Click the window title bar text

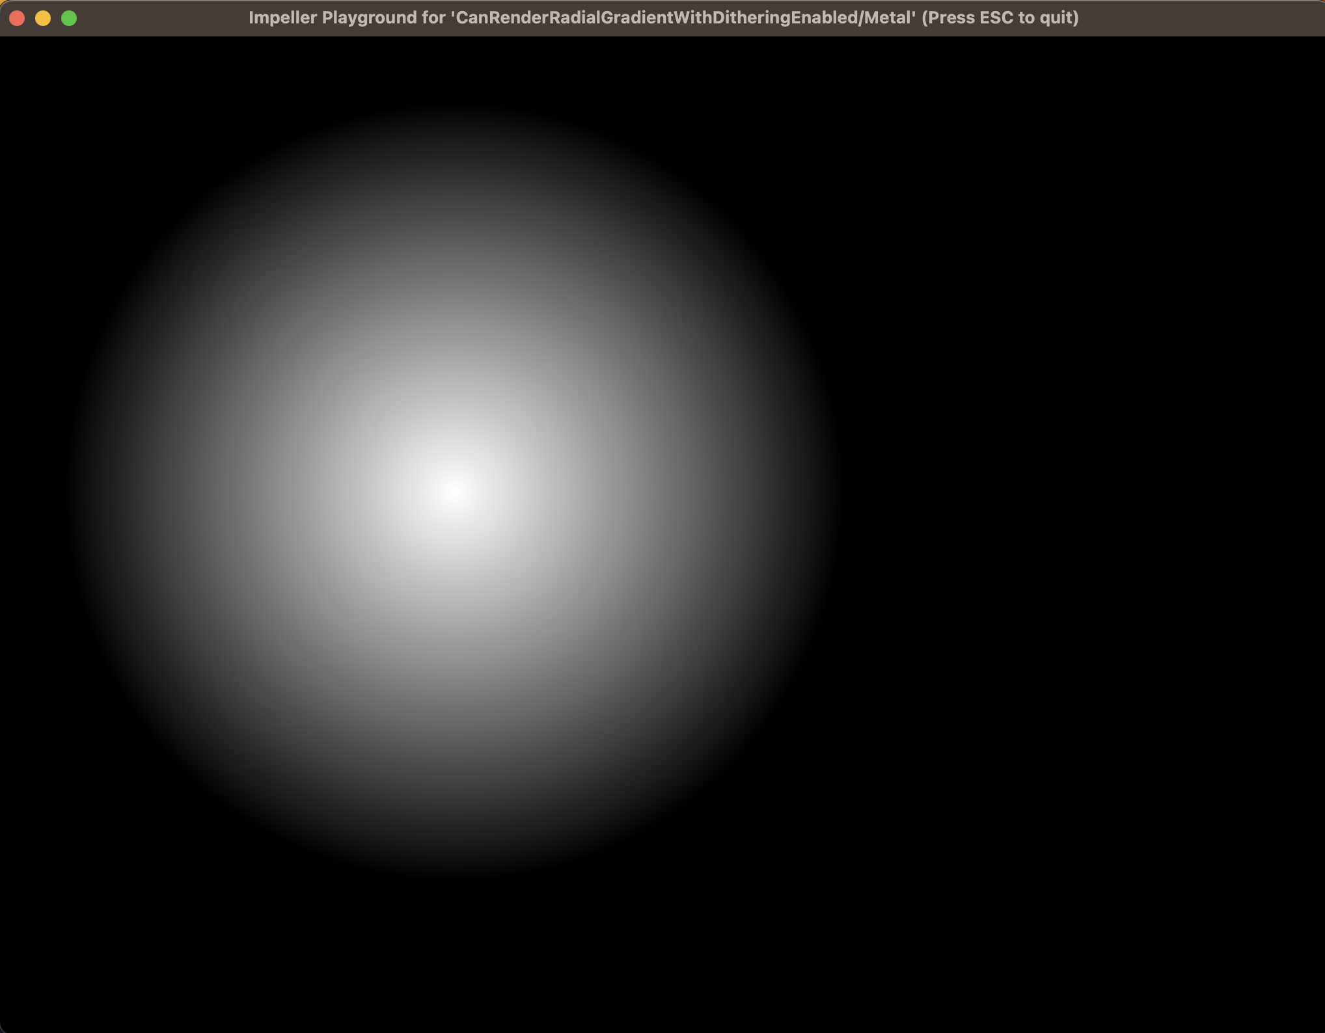pos(662,18)
